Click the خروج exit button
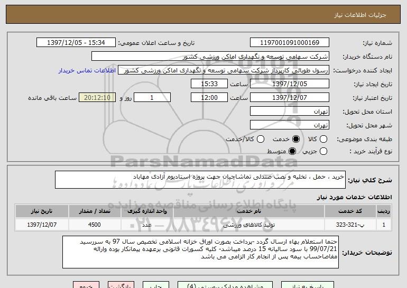 pyautogui.click(x=86, y=285)
